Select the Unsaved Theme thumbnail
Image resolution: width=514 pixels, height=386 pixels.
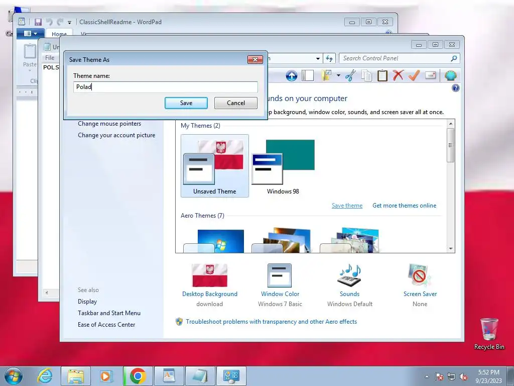tap(215, 166)
